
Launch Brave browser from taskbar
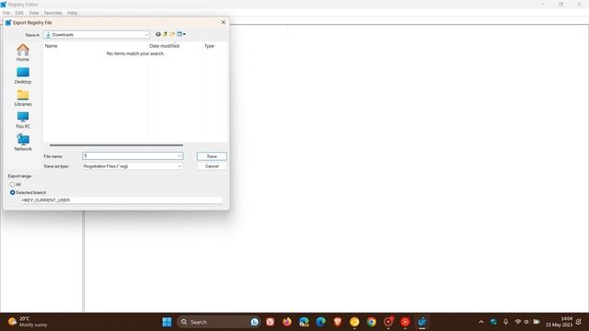coord(338,322)
